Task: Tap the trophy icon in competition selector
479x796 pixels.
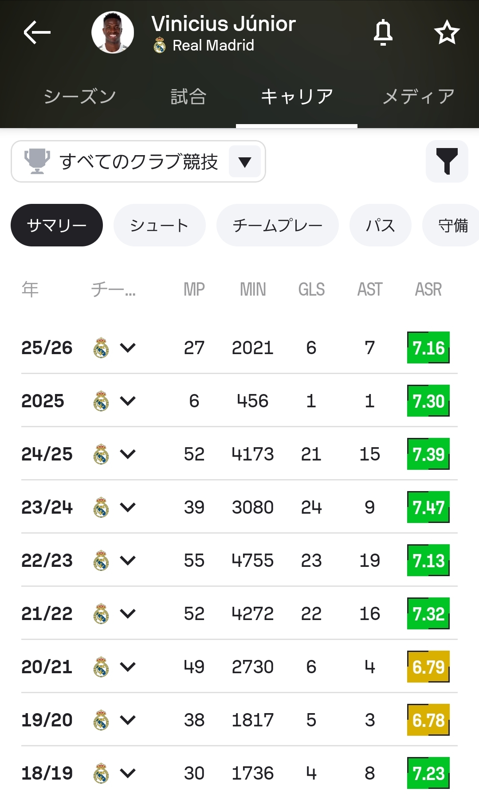Action: (x=37, y=161)
